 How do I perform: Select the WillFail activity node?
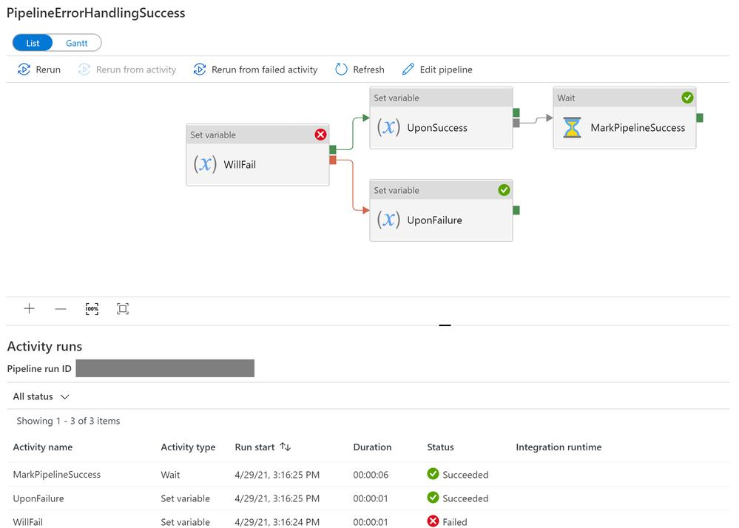pyautogui.click(x=258, y=155)
